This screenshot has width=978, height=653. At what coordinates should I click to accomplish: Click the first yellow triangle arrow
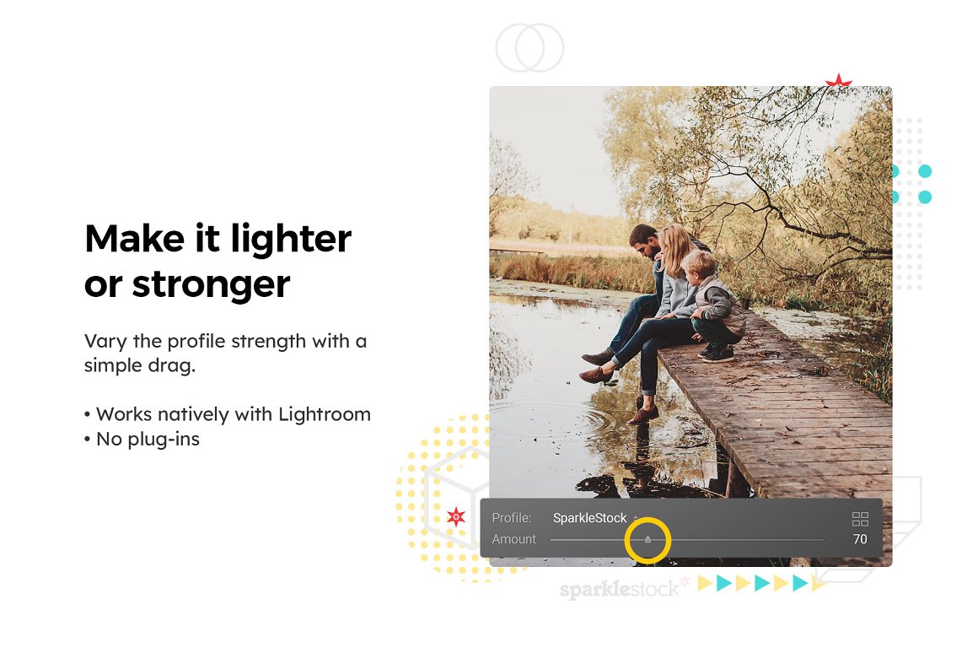coord(705,583)
